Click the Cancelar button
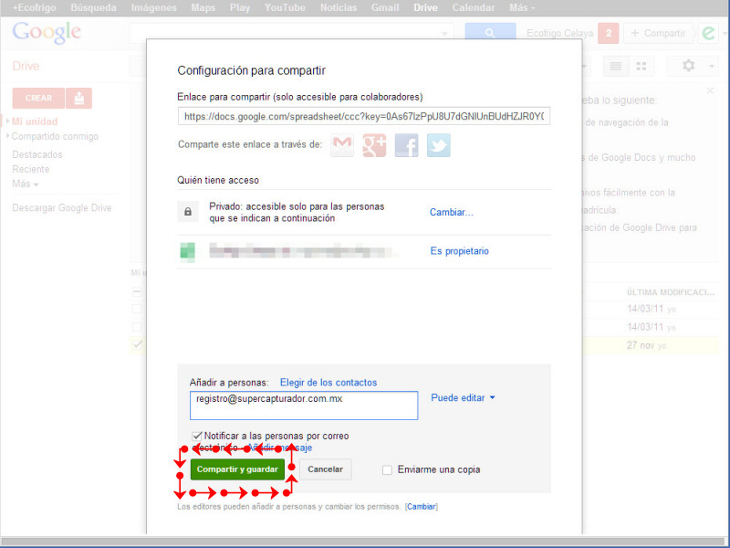This screenshot has height=548, width=730. (x=326, y=469)
